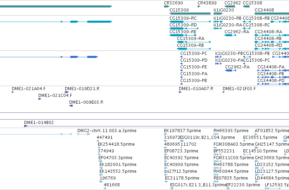Image resolution: width=289 pixels, height=190 pixels.
Task: Select the DMG2-chrX.11.003.a.3prime feature
Action: click(84, 134)
